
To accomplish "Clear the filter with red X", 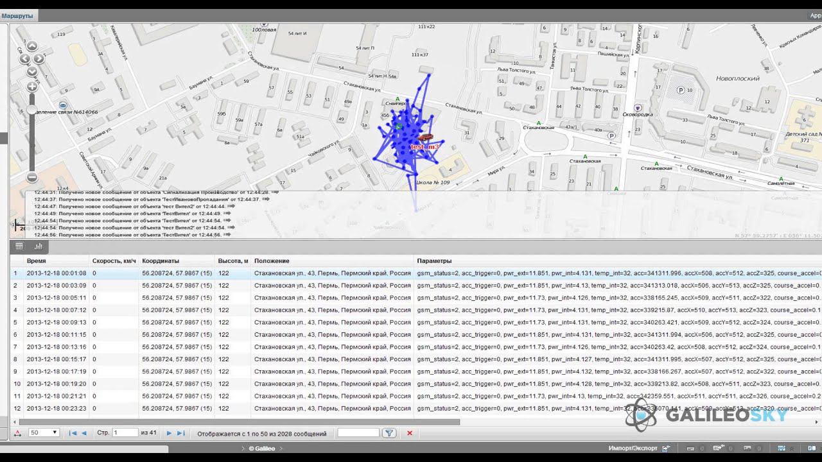I will [410, 433].
